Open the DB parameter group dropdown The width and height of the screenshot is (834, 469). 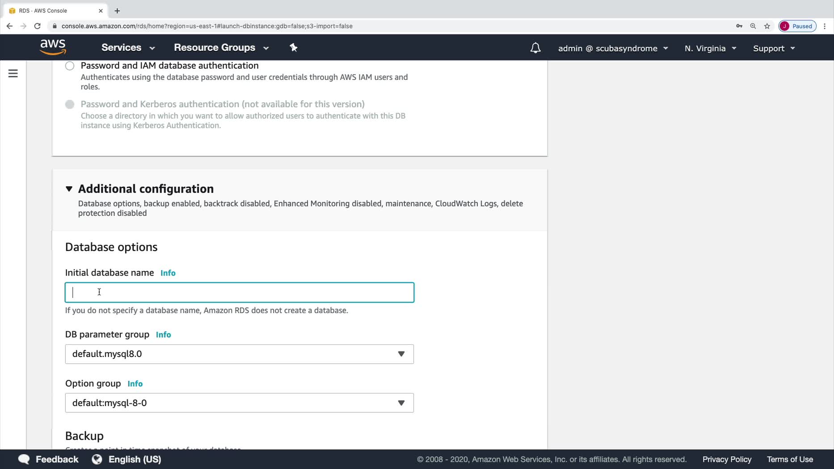coord(239,354)
